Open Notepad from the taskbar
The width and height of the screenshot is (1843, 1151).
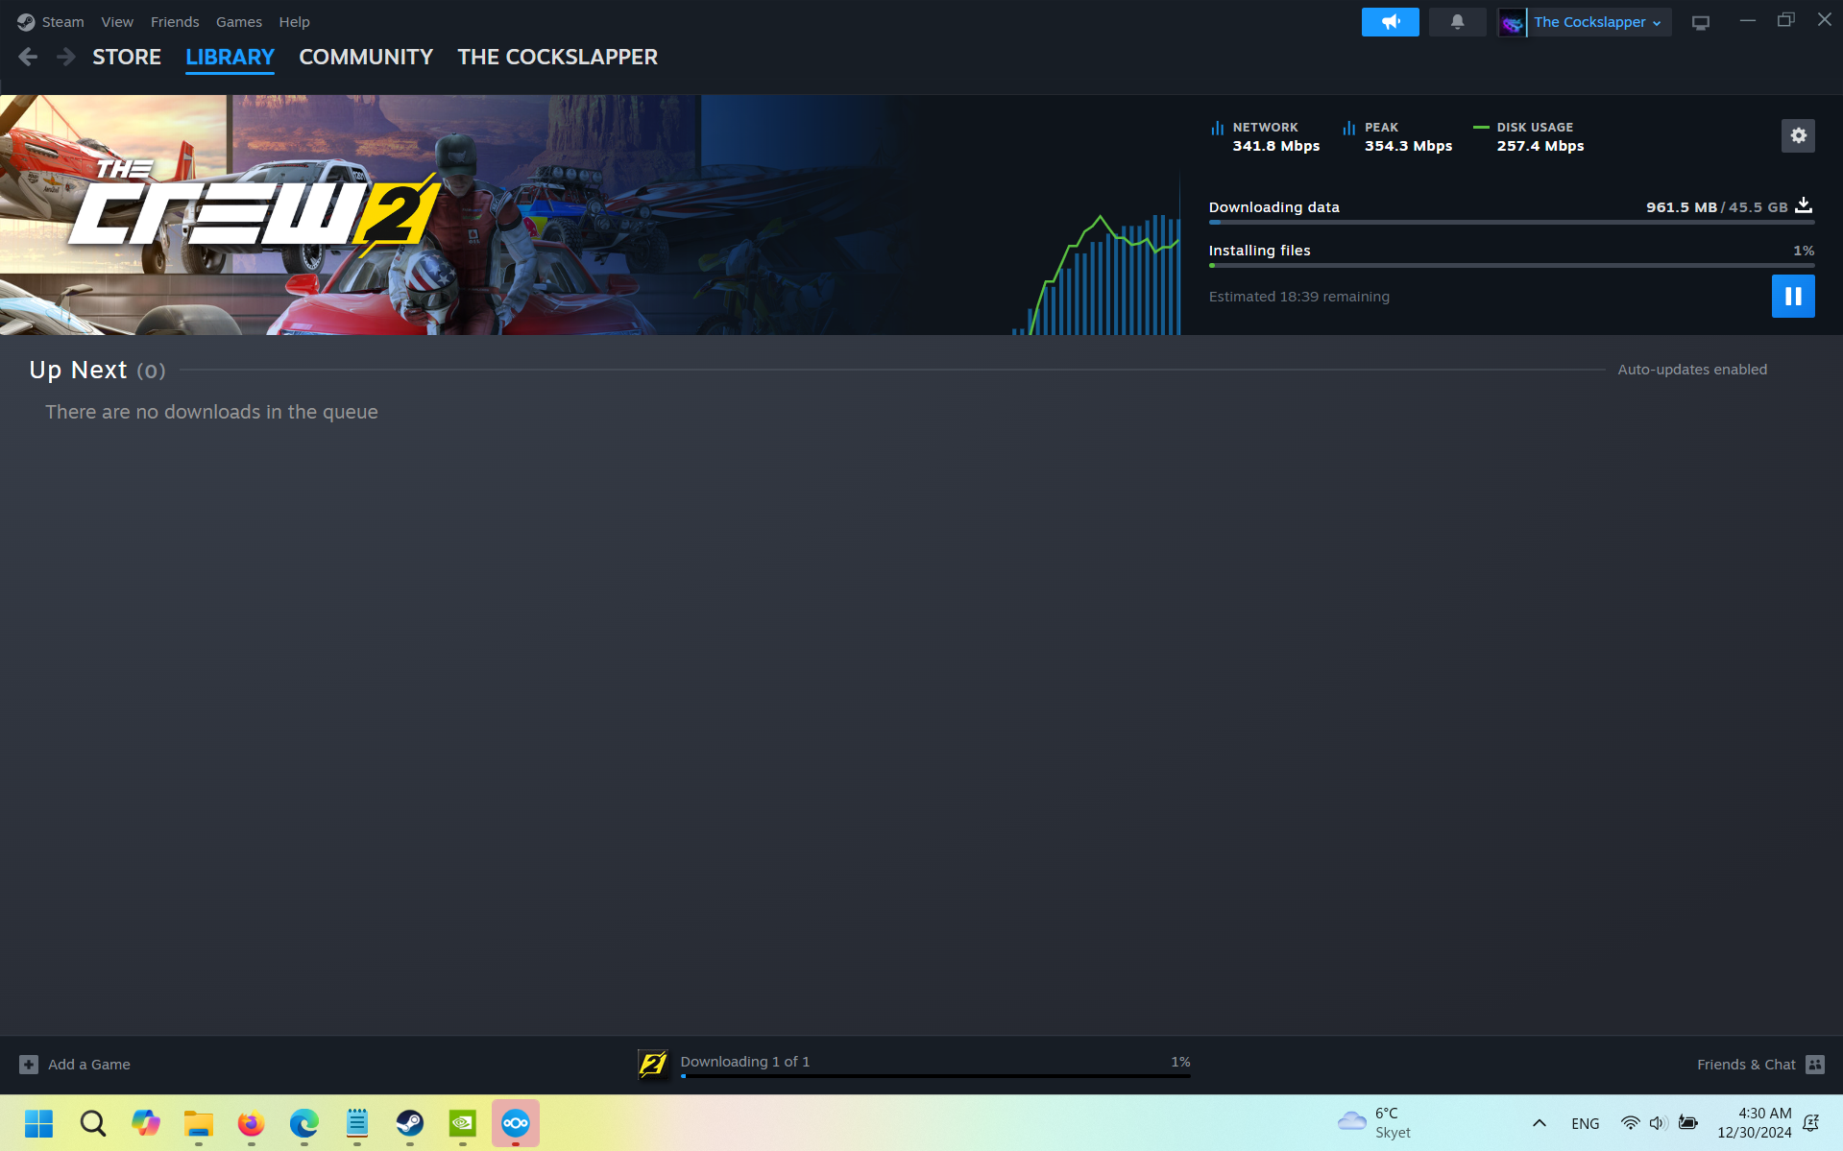[x=357, y=1123]
